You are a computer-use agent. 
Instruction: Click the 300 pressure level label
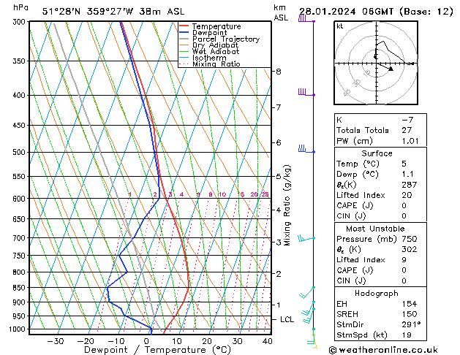(20, 22)
